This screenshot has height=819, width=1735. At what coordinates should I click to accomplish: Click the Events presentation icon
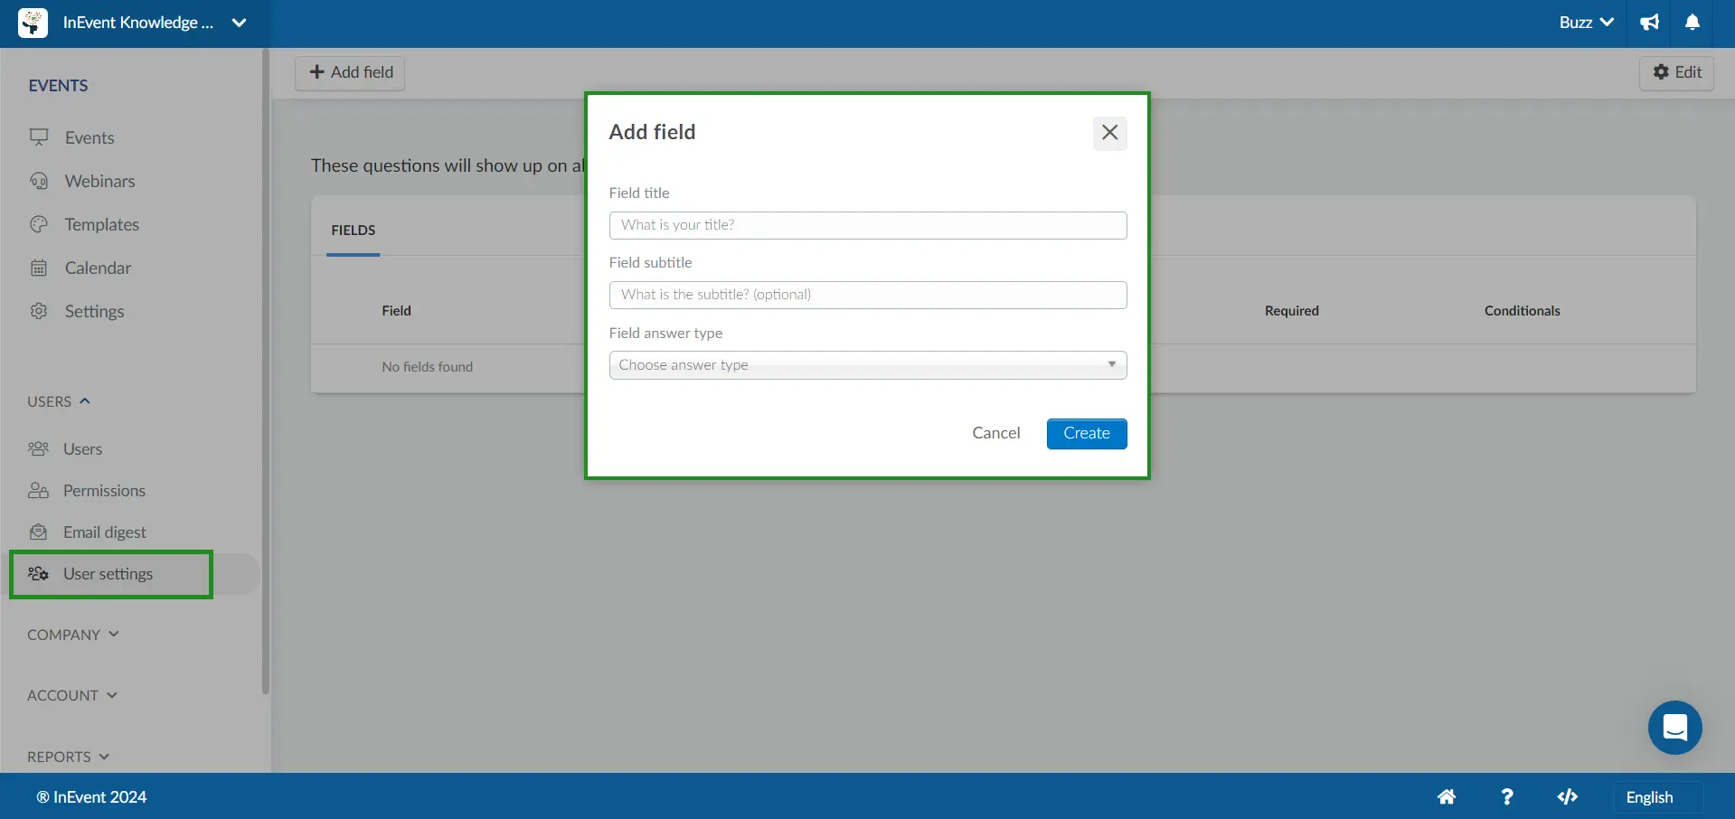[39, 137]
